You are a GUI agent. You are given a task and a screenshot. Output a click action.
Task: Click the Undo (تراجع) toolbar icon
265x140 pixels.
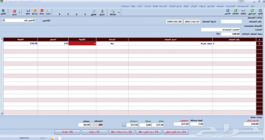[x=35, y=12]
